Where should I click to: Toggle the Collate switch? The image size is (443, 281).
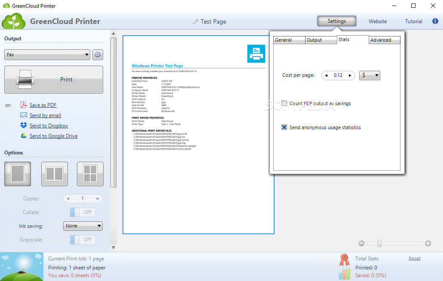[x=83, y=212]
